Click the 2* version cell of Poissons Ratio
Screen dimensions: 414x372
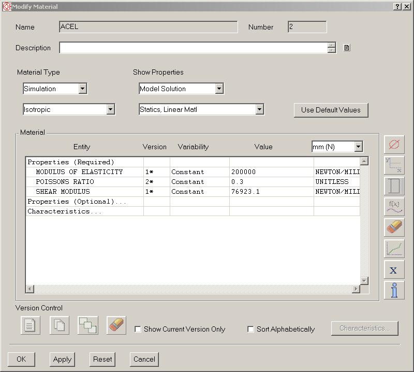(157, 182)
